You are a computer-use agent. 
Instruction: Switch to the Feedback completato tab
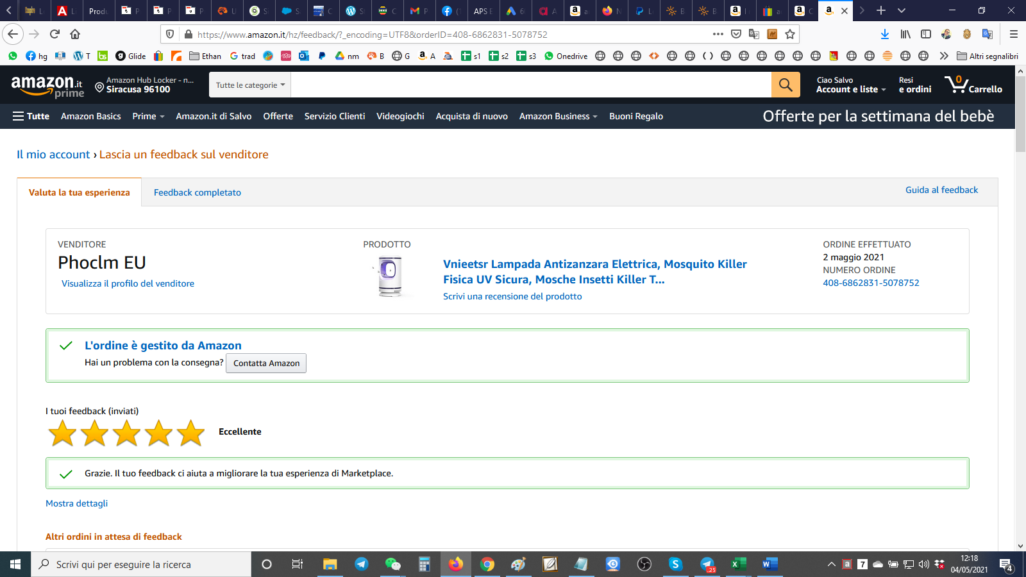coord(198,192)
